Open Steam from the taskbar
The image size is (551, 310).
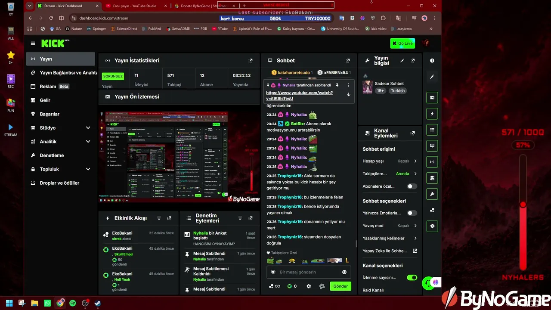[x=98, y=303]
